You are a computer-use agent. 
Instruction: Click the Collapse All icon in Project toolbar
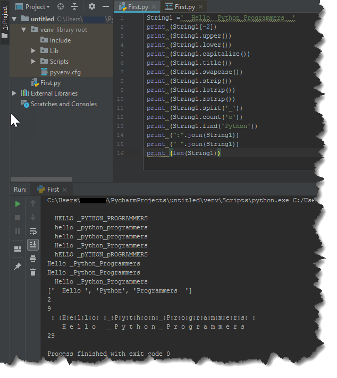click(x=74, y=7)
